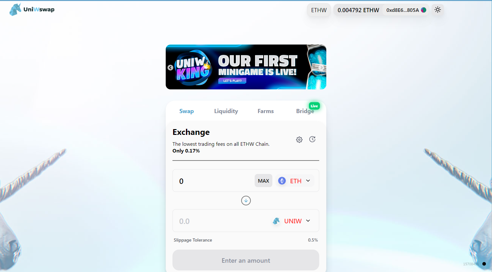Open the swap settings gear icon
The height and width of the screenshot is (272, 492).
(x=299, y=140)
